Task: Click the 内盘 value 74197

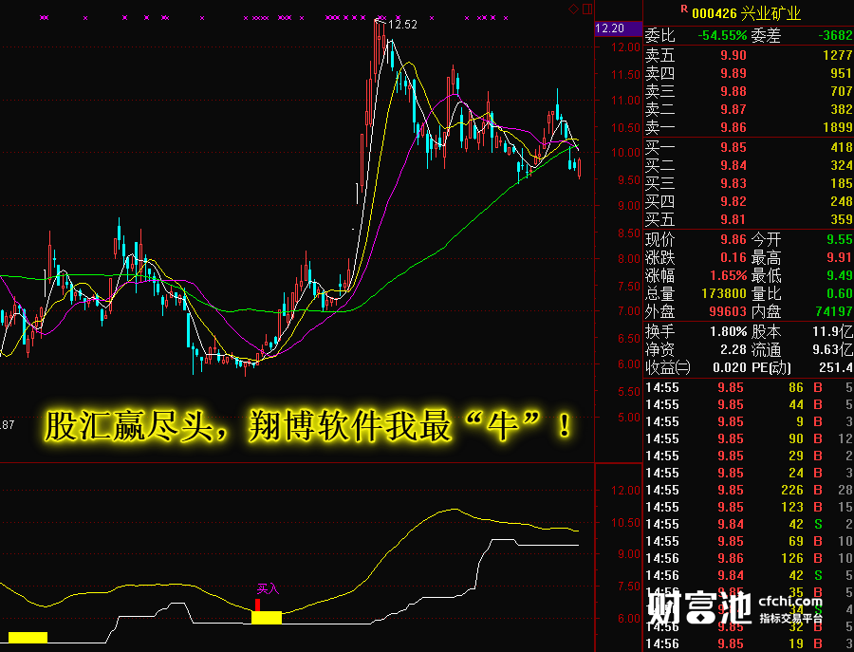Action: [x=834, y=311]
